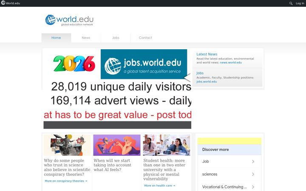Read 'Why do some people who trust in science' article
The width and height of the screenshot is (306, 191).
[x=67, y=167]
